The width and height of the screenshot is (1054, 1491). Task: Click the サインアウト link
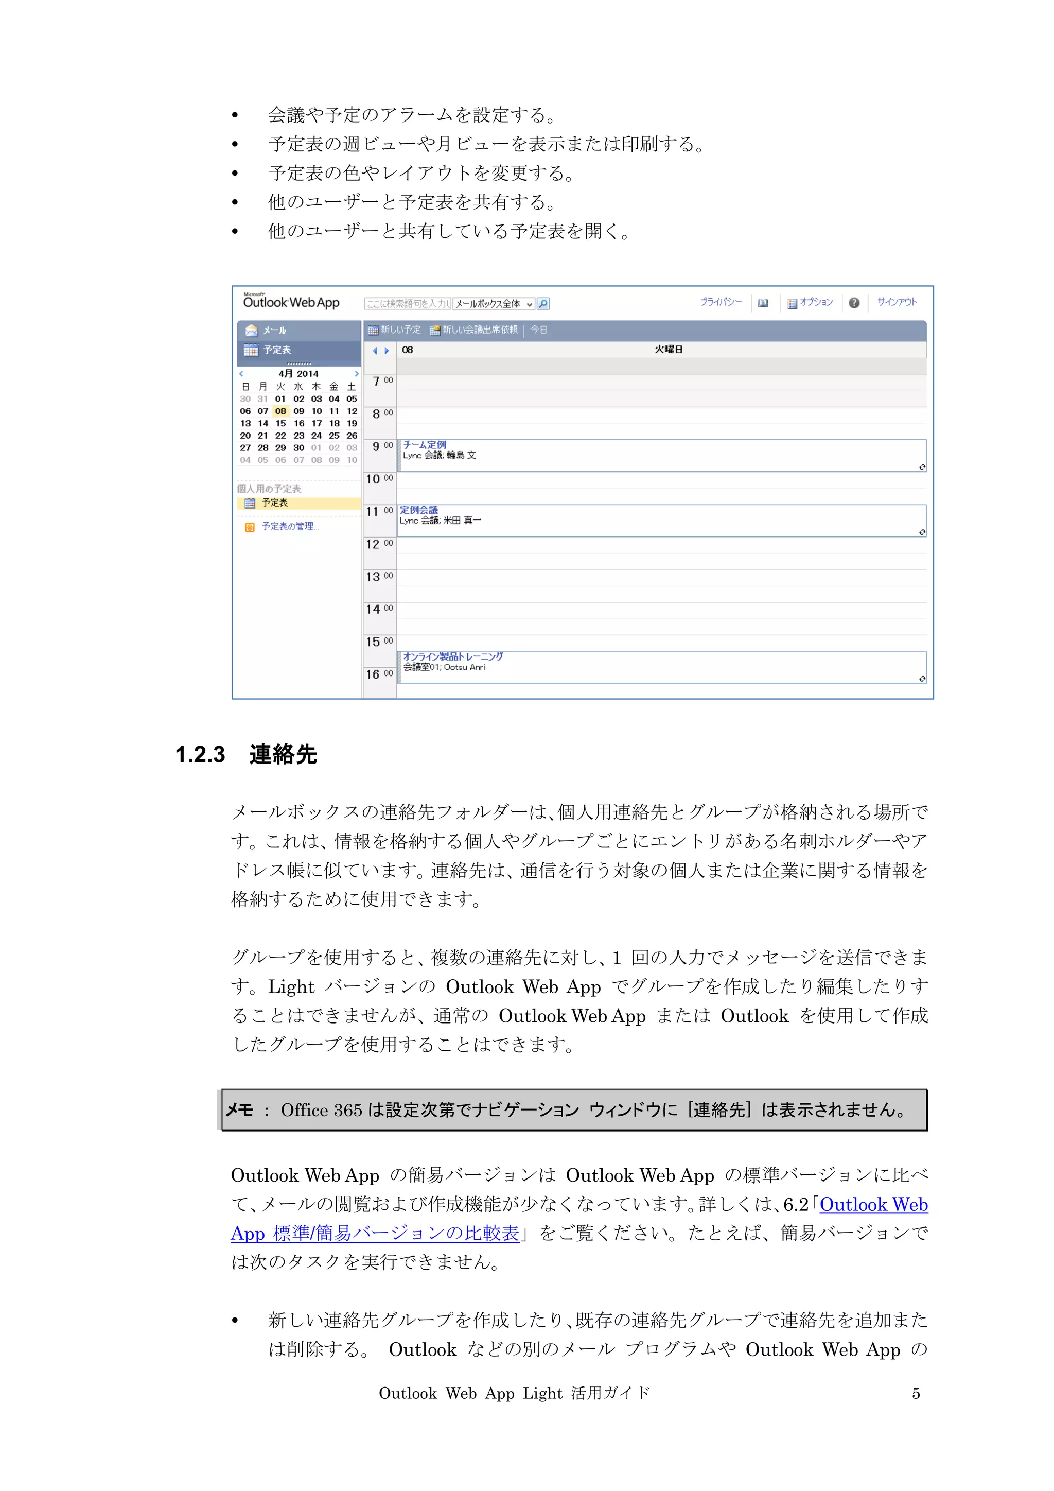click(897, 301)
